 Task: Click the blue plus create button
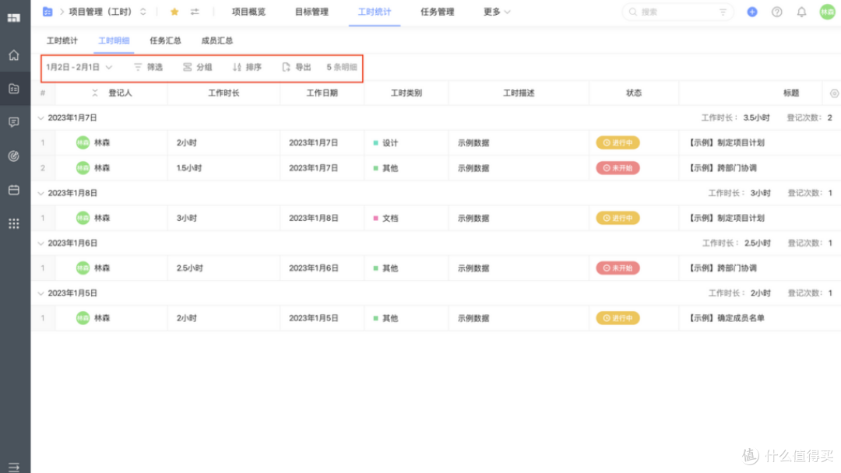coord(752,12)
